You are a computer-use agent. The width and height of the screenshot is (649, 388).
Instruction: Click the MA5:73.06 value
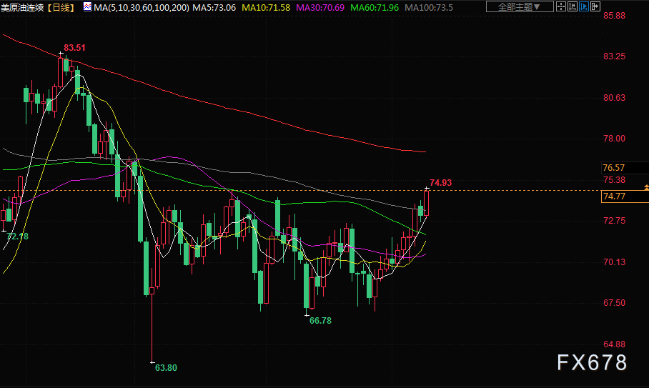tap(214, 7)
